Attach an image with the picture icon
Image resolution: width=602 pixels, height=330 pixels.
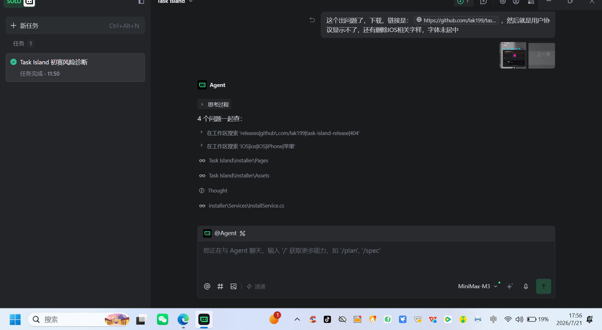pos(234,286)
